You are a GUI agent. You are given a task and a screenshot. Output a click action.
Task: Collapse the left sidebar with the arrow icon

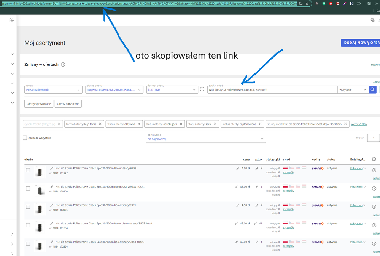pyautogui.click(x=12, y=20)
